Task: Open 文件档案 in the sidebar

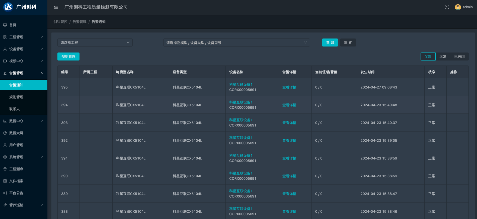Action: tap(16, 181)
